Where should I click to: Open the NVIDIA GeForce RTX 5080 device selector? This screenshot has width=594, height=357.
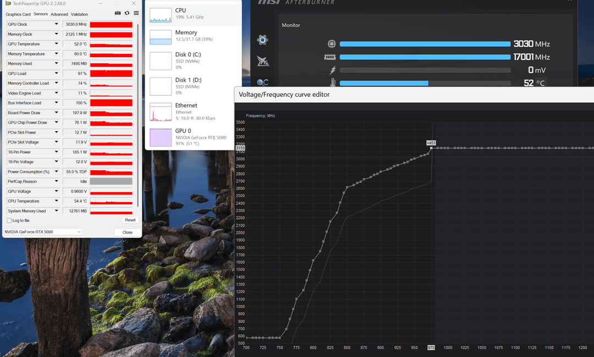[x=43, y=232]
